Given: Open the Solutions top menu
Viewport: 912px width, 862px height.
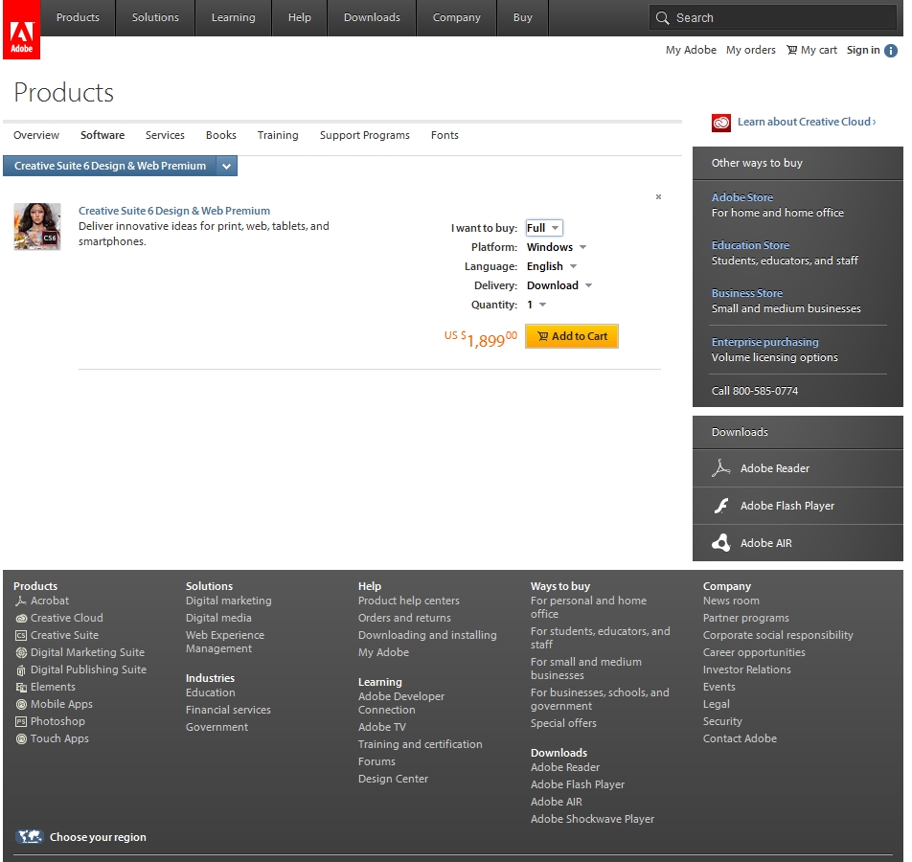Looking at the screenshot, I should [x=155, y=17].
